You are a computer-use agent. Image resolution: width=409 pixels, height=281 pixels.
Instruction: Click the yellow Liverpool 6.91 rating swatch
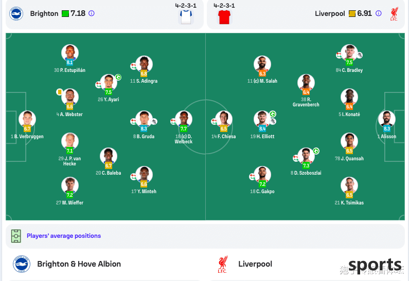coord(352,13)
